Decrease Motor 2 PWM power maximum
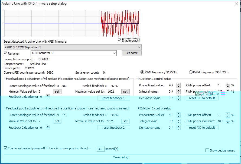 pos(228,122)
